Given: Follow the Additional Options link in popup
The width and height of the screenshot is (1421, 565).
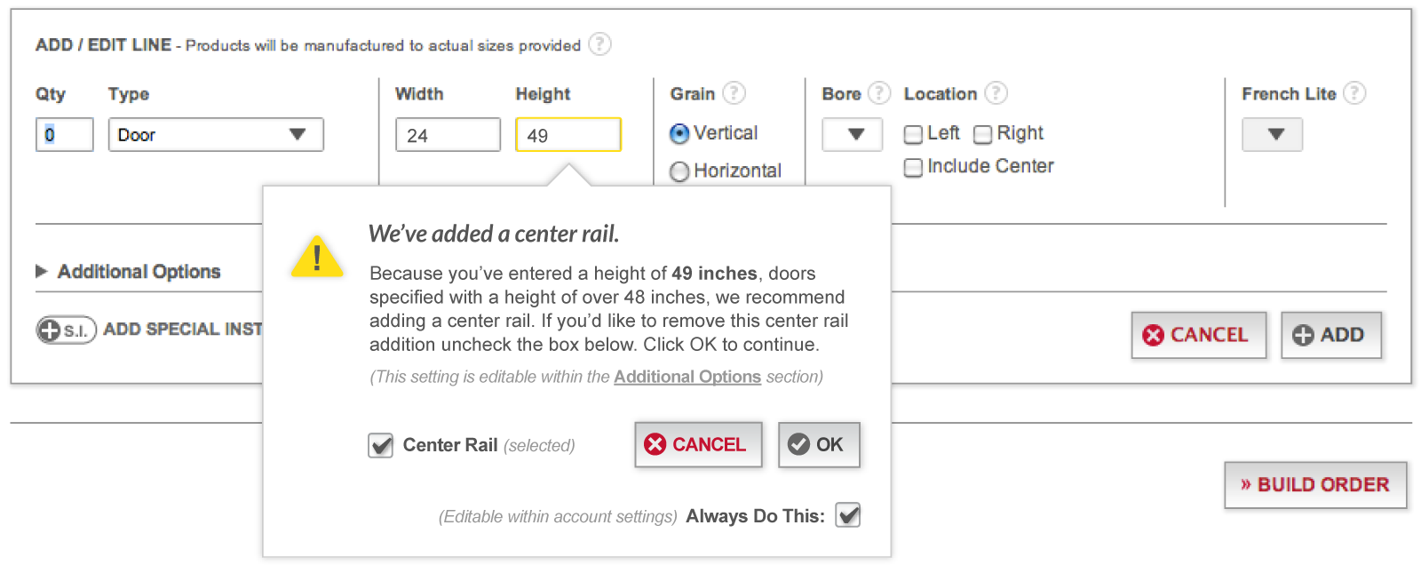Looking at the screenshot, I should [x=687, y=377].
